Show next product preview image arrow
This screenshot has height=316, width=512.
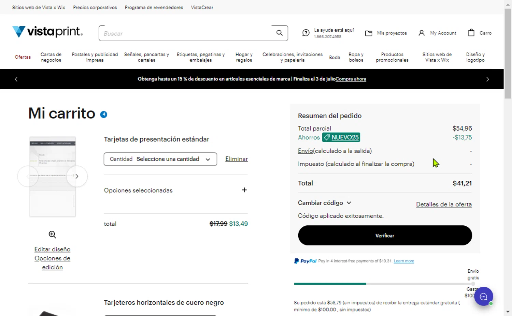[x=77, y=176]
